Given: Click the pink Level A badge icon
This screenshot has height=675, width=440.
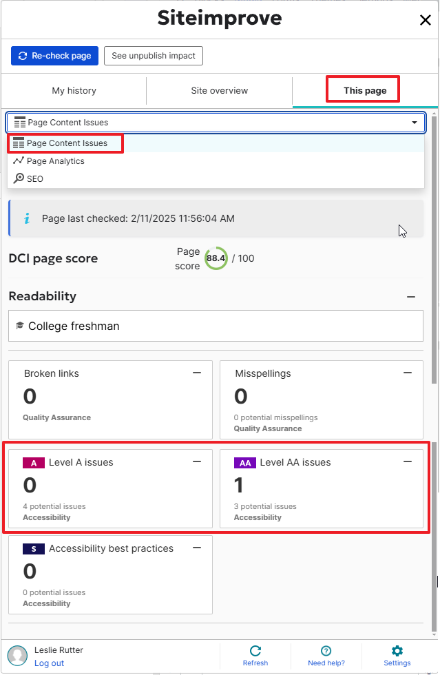Looking at the screenshot, I should click(x=33, y=463).
